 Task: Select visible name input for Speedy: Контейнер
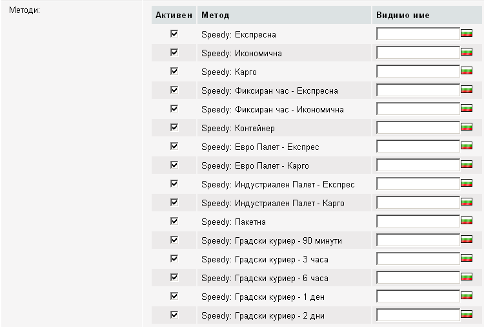tap(418, 127)
